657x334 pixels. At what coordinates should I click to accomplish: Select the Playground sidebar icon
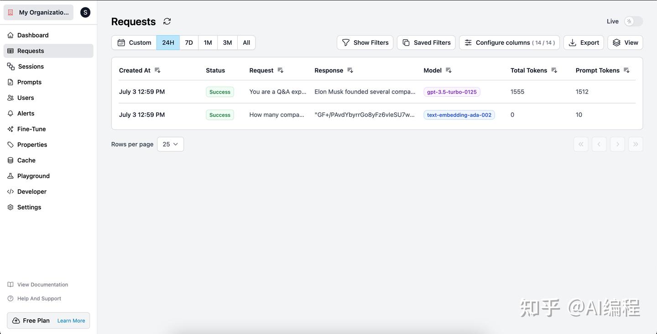click(x=10, y=176)
